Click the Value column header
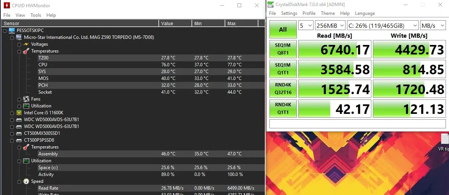Image resolution: width=449 pixels, height=195 pixels. pos(175,23)
